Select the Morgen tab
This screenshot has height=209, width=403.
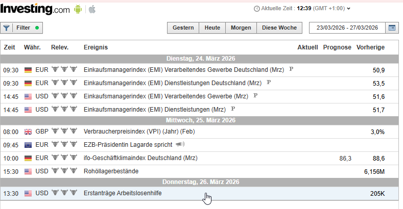(241, 28)
